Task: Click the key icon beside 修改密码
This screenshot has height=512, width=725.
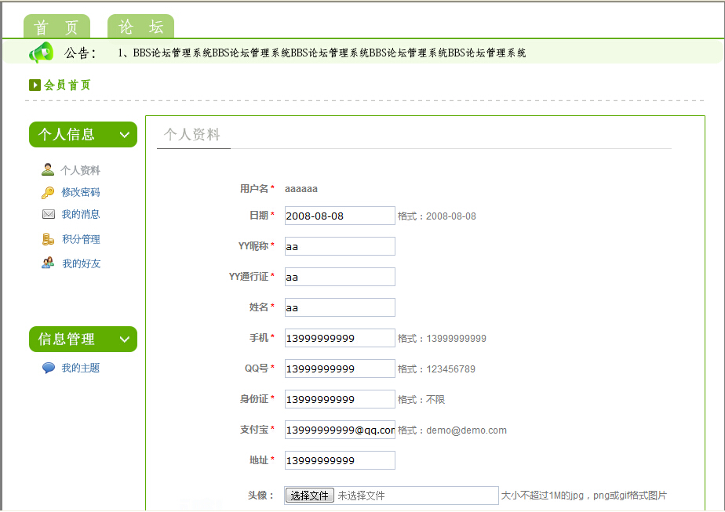Action: (48, 192)
